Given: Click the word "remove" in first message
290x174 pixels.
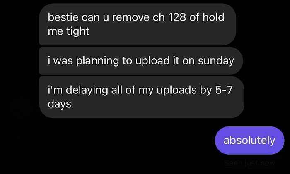Looking at the screenshot, I should click(x=130, y=17).
